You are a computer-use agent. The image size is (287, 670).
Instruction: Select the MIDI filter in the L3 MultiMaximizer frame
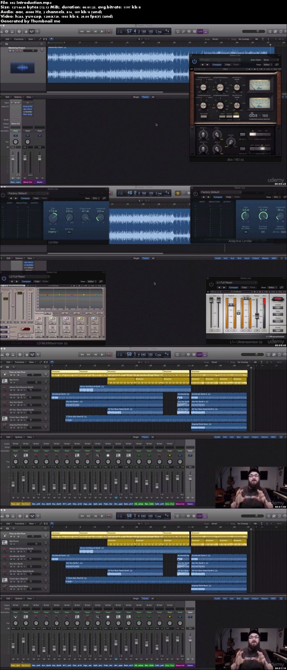tap(274, 258)
